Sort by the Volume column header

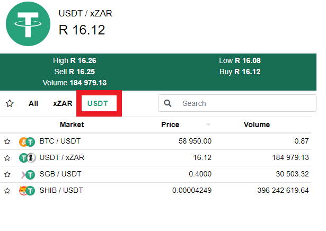tap(257, 125)
